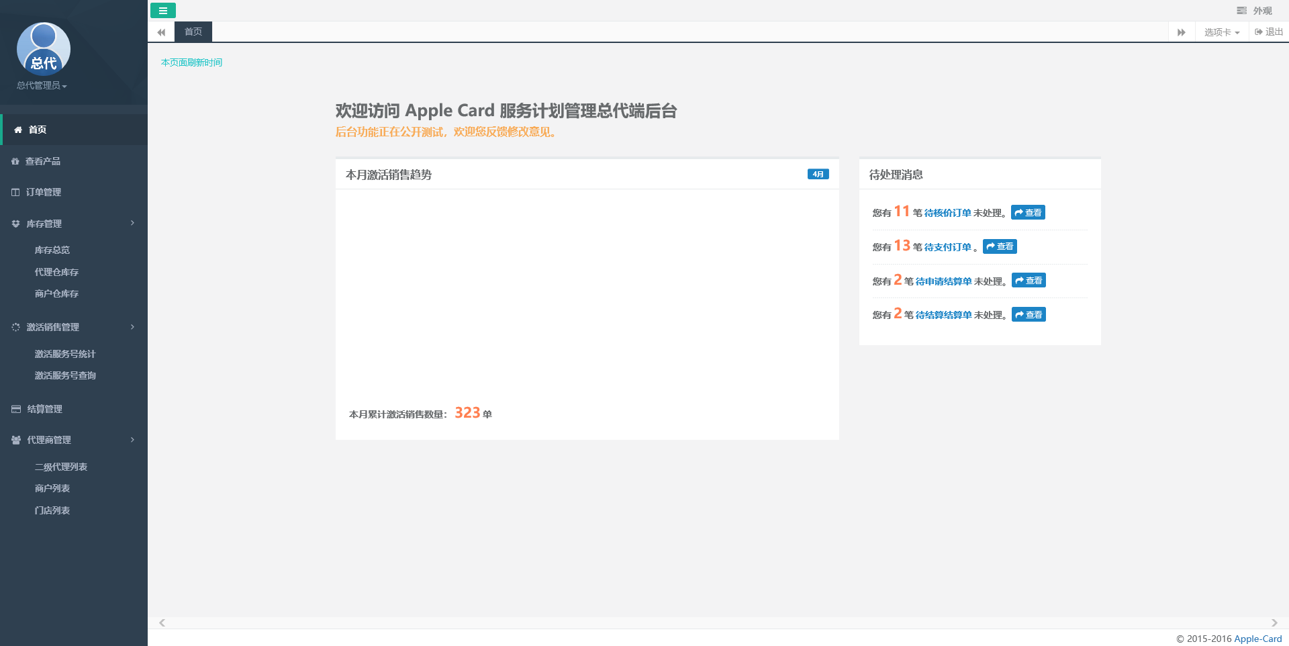The height and width of the screenshot is (646, 1289).
Task: Open 结算管理 in sidebar
Action: (x=74, y=409)
